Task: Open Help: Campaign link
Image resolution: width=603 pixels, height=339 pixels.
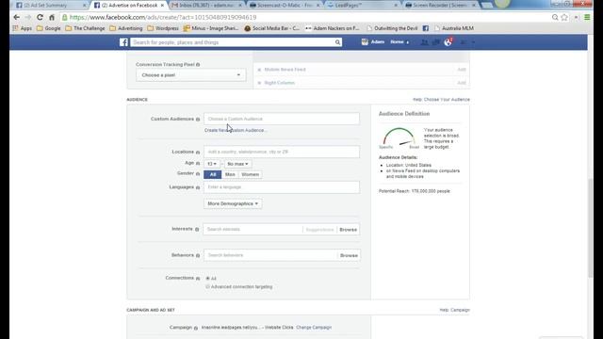Action: 454,310
